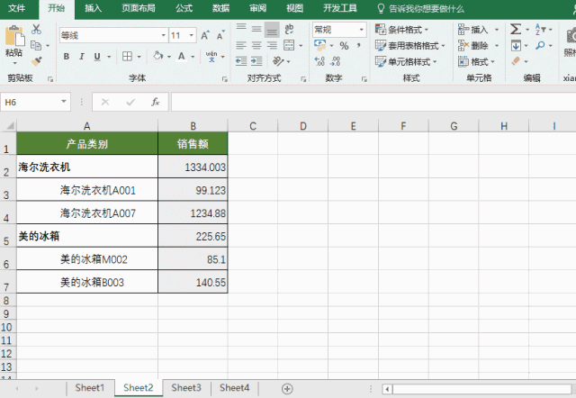Screen dimensions: 576x398
Task: Add a new sheet with plus icon
Action: 287,388
